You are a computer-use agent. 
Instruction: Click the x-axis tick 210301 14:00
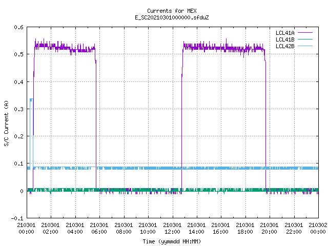pos(196,229)
